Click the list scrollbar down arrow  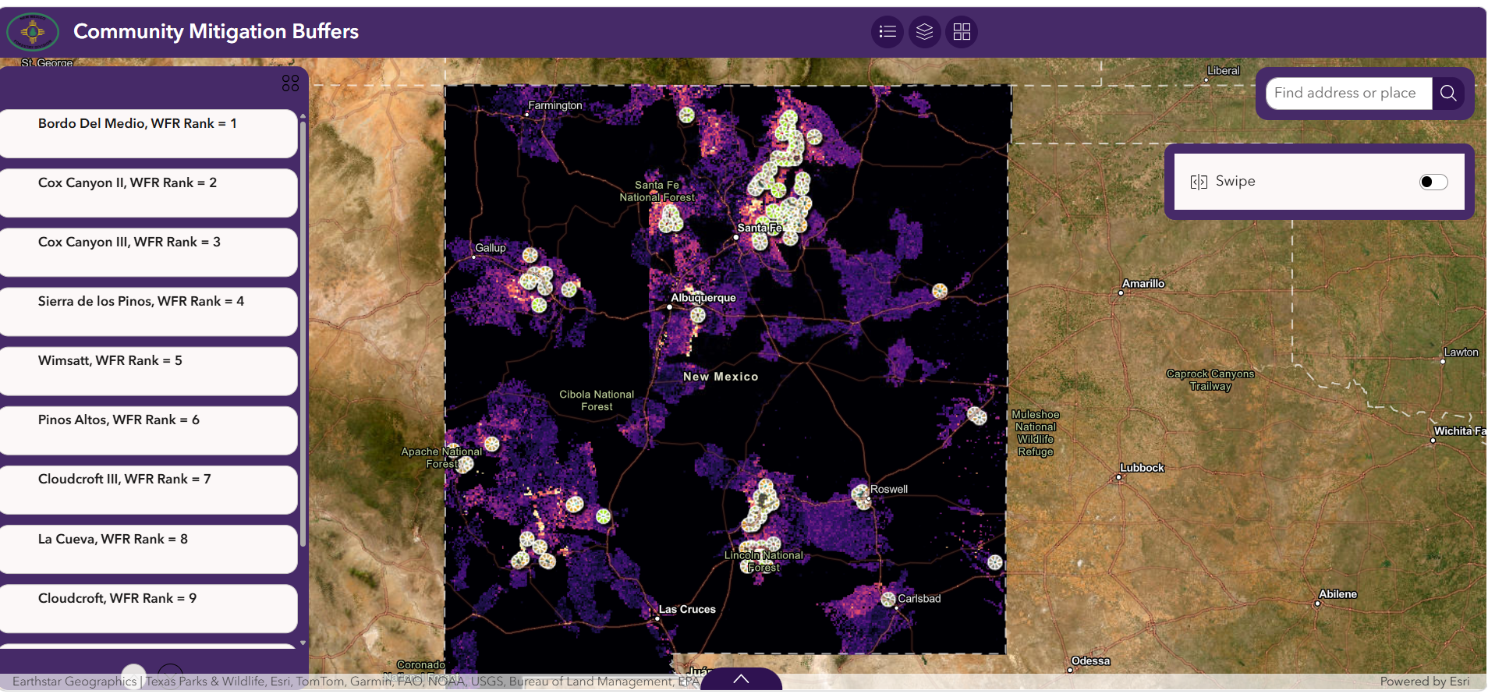tap(303, 643)
